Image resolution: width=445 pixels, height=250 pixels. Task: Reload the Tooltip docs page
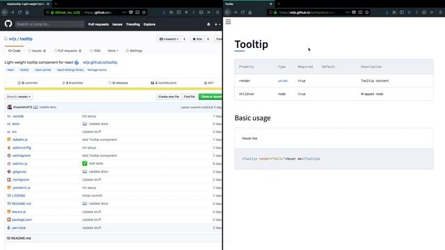point(243,12)
